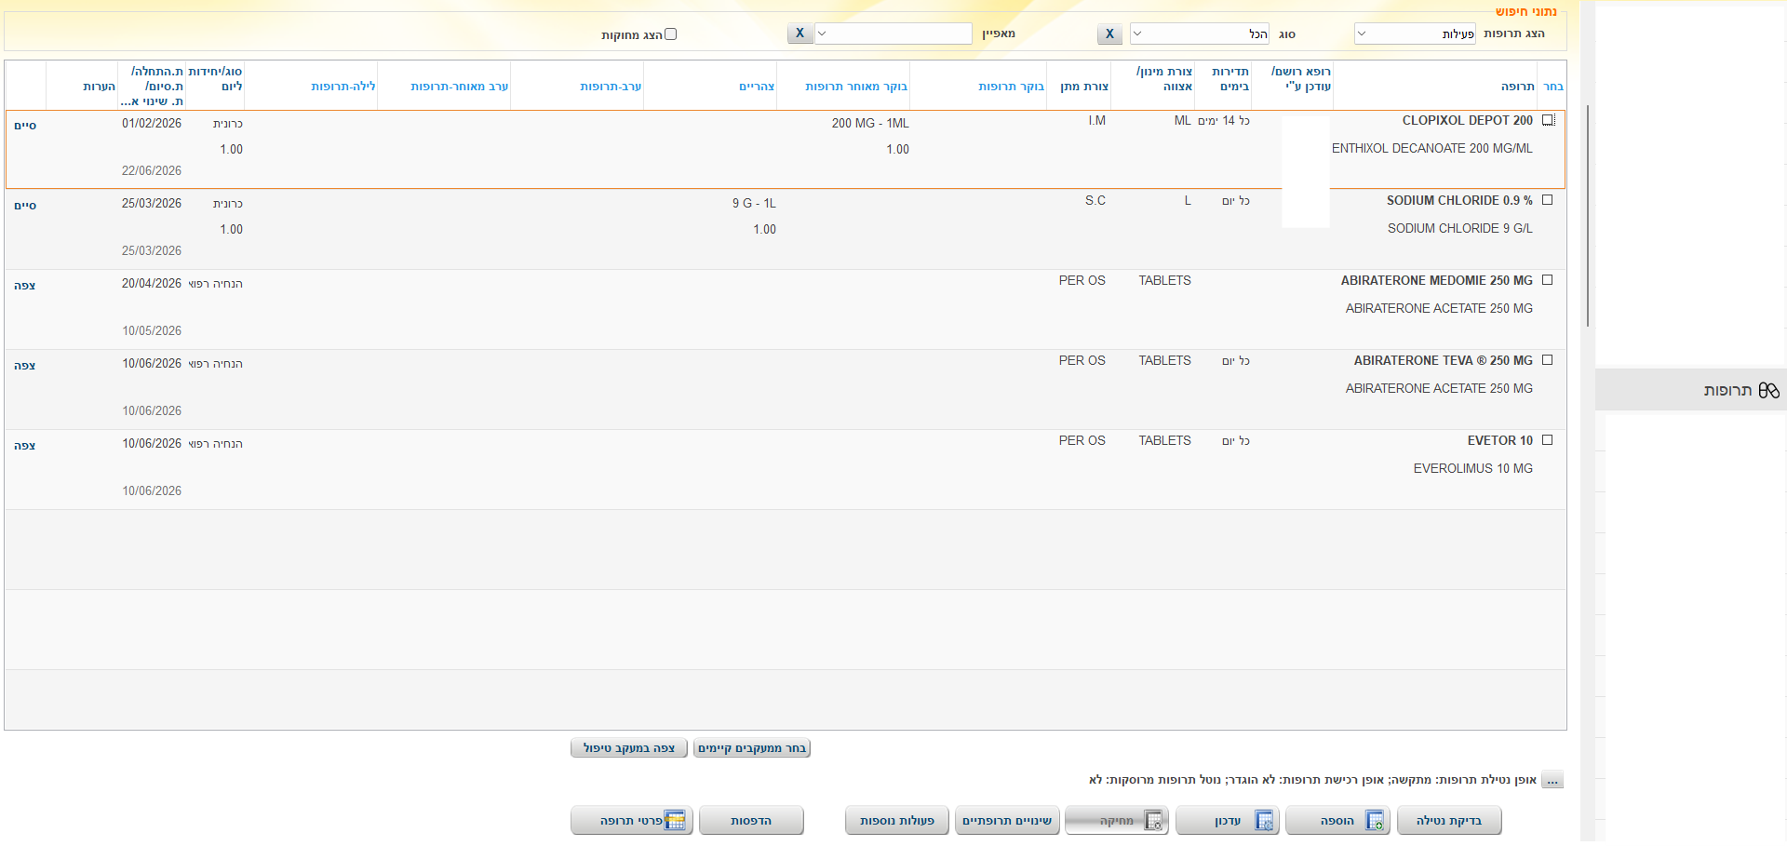1787x846 pixels.
Task: Click S.C route in the SODIUM CHLORIDE row
Action: [1095, 200]
